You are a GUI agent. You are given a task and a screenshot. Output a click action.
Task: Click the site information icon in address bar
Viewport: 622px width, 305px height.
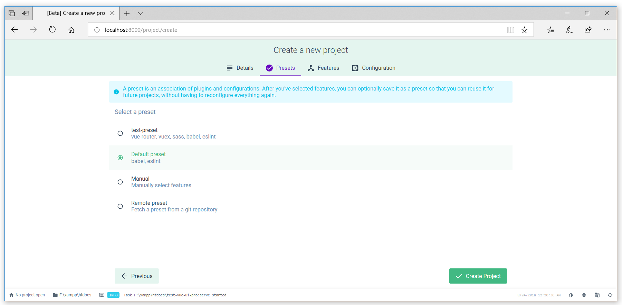tap(97, 30)
